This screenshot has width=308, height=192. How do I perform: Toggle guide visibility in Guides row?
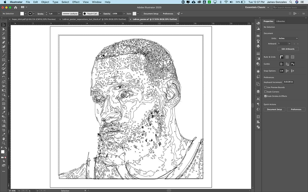coord(282,64)
